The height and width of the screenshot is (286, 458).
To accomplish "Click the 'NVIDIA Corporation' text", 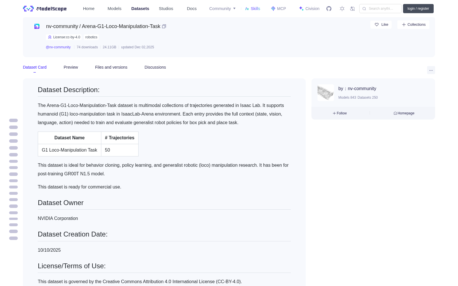I will 58,219.
